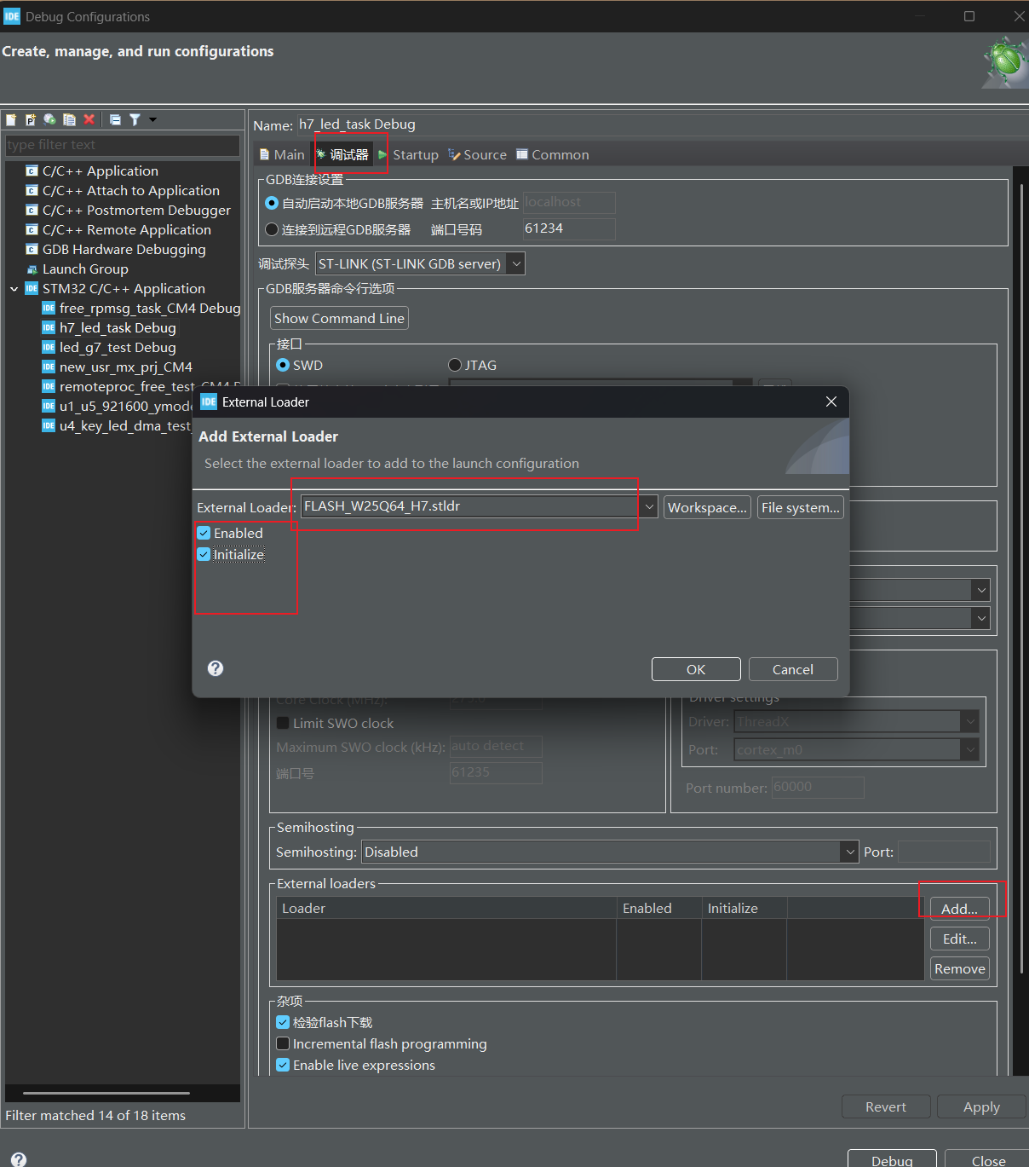Viewport: 1029px width, 1167px height.
Task: Switch to the 调试器 tab
Action: [342, 154]
